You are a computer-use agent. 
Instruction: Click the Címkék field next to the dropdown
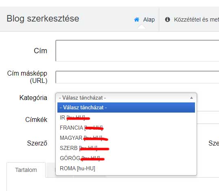click(x=208, y=117)
